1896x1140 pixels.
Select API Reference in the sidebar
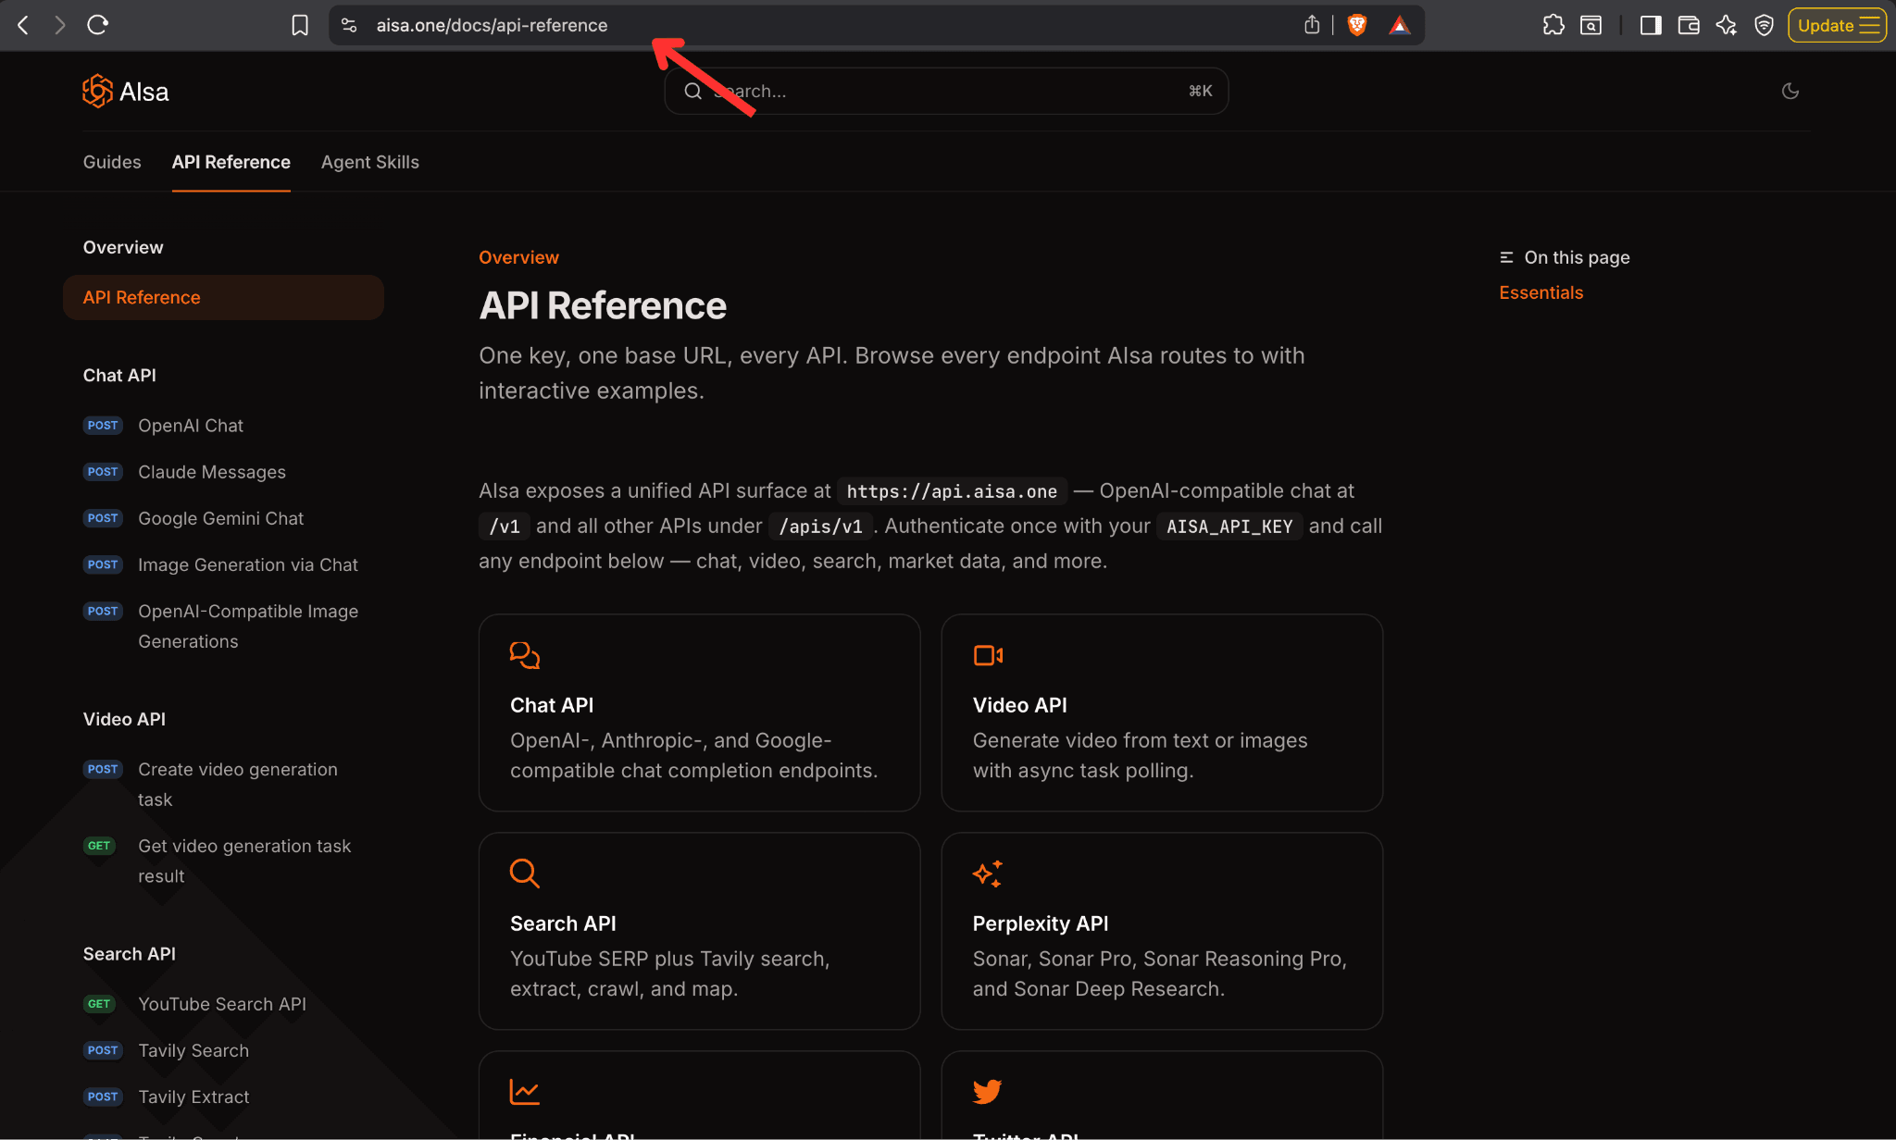[x=223, y=297]
